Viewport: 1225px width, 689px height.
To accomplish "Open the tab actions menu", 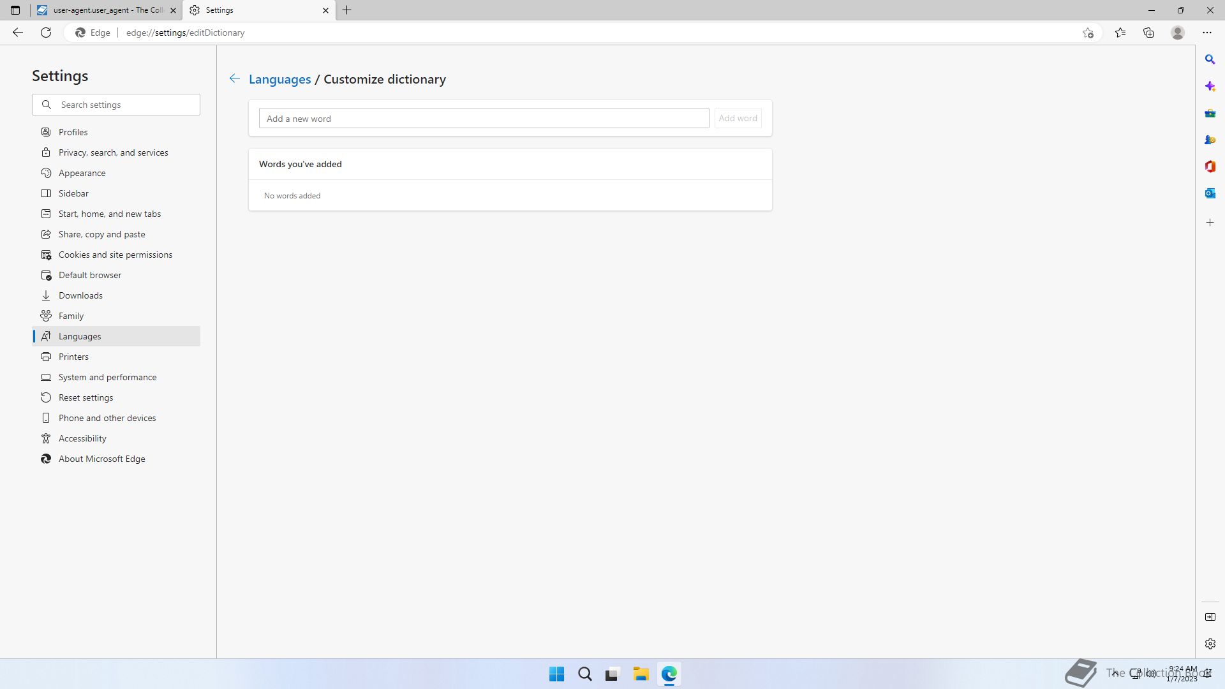I will point(15,10).
